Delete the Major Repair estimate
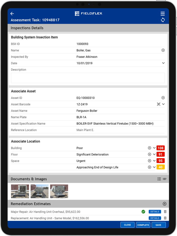177x236 pixels. coord(165,212)
